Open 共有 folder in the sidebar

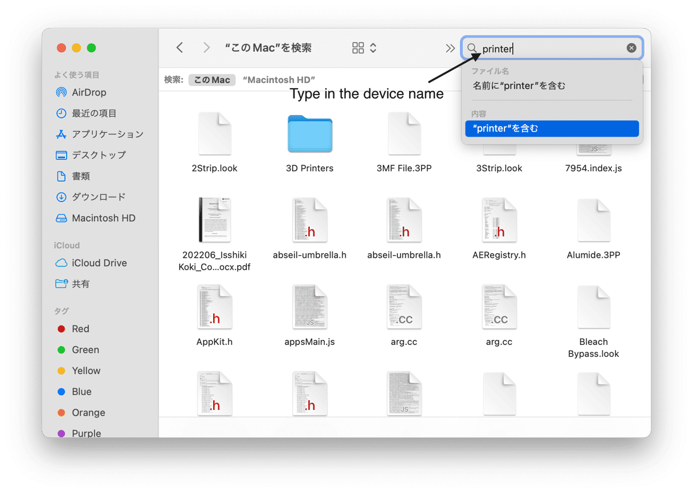coord(72,284)
